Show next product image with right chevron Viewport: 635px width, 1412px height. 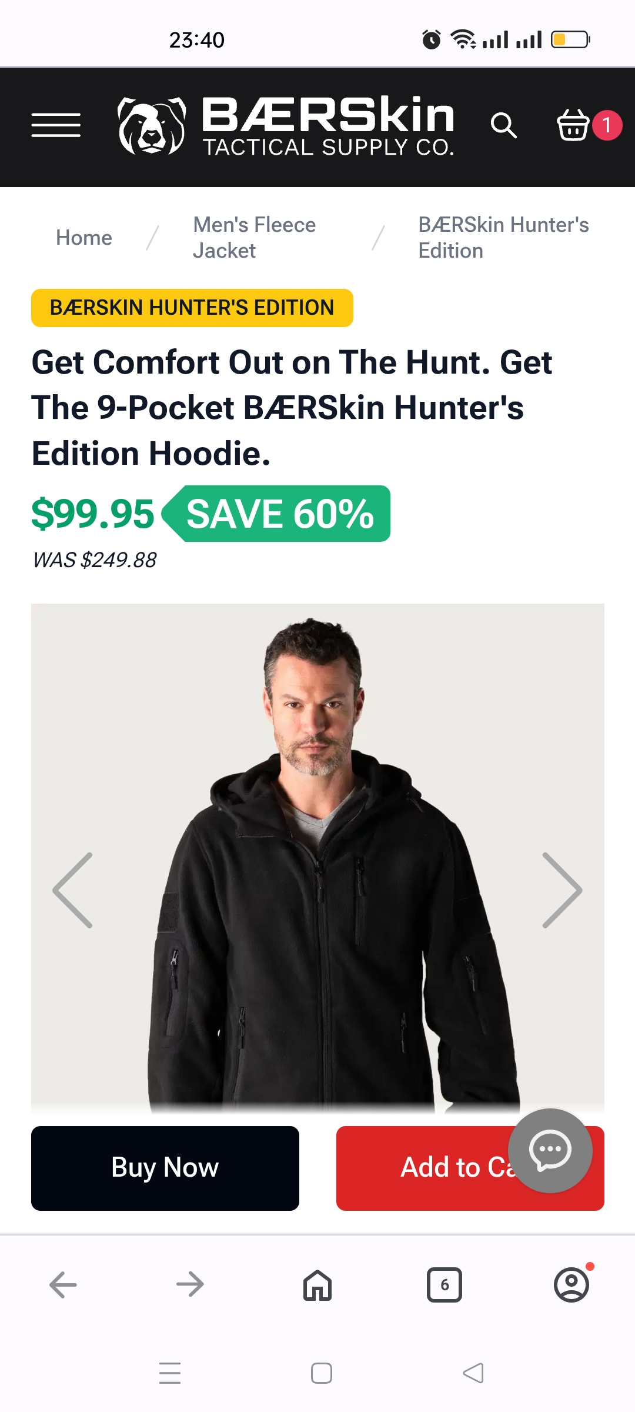(562, 890)
